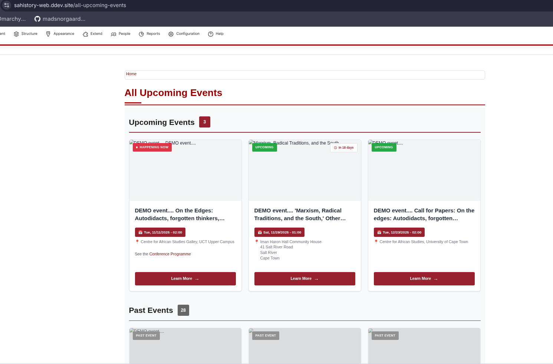The width and height of the screenshot is (553, 364).
Task: Click the Reports chart icon
Action: 141,34
